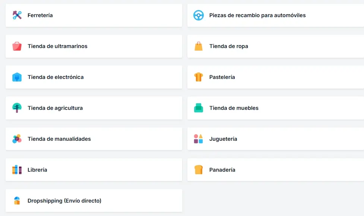Choose Piezas de recambio para automóviles
Image resolution: width=364 pixels, height=216 pixels.
pyautogui.click(x=276, y=15)
